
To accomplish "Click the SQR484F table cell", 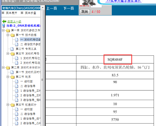I will click(x=115, y=60).
